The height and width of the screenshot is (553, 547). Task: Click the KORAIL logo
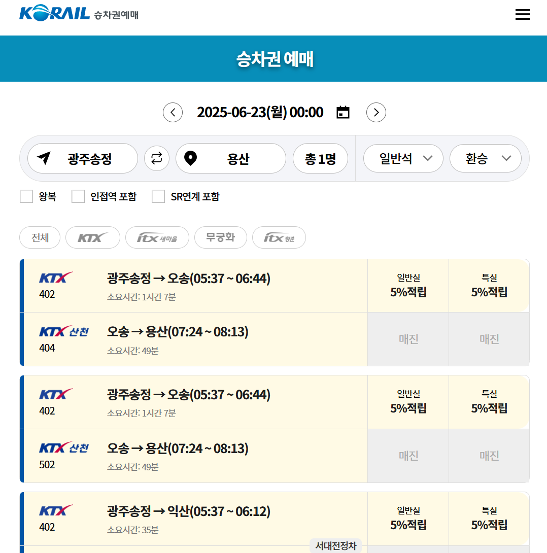point(54,13)
